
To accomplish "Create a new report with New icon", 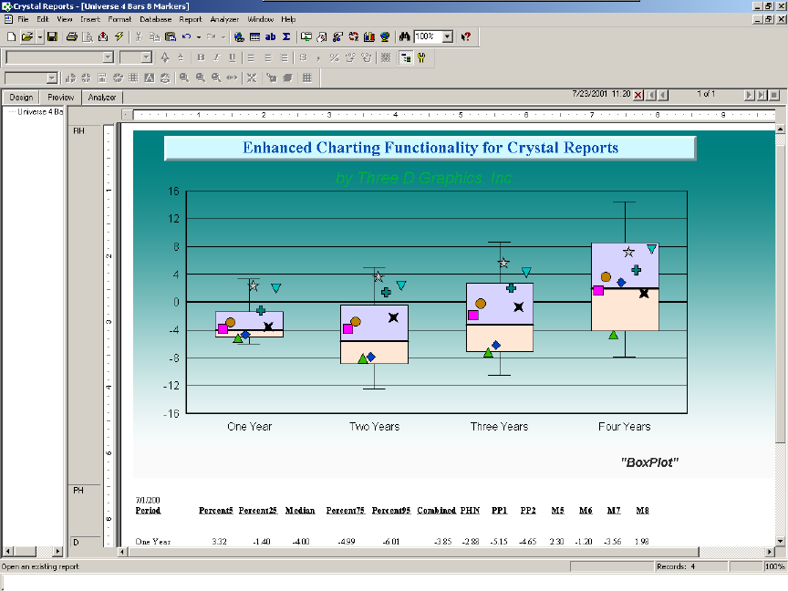I will coord(11,36).
